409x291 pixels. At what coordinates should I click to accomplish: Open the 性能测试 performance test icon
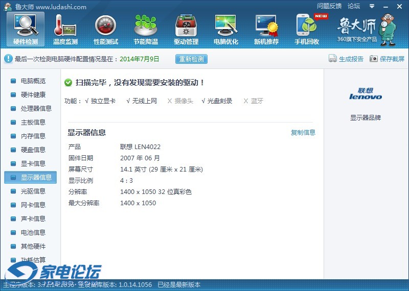coord(106,29)
